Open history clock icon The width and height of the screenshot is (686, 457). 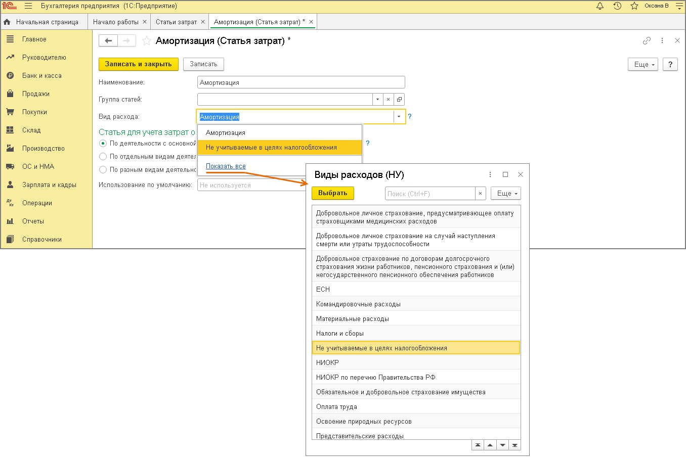coord(617,6)
